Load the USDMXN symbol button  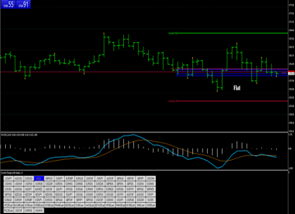coord(39,210)
